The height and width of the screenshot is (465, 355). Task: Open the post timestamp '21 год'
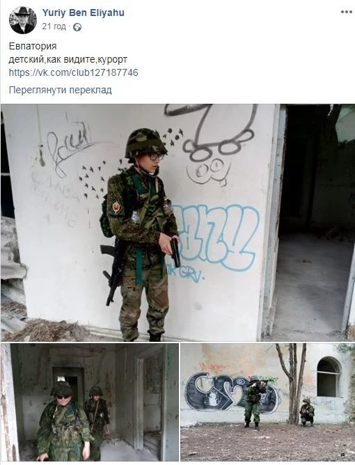click(x=54, y=26)
